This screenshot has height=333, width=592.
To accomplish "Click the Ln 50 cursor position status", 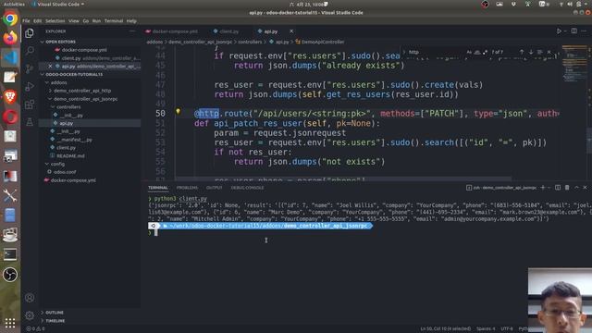I will [x=446, y=329].
